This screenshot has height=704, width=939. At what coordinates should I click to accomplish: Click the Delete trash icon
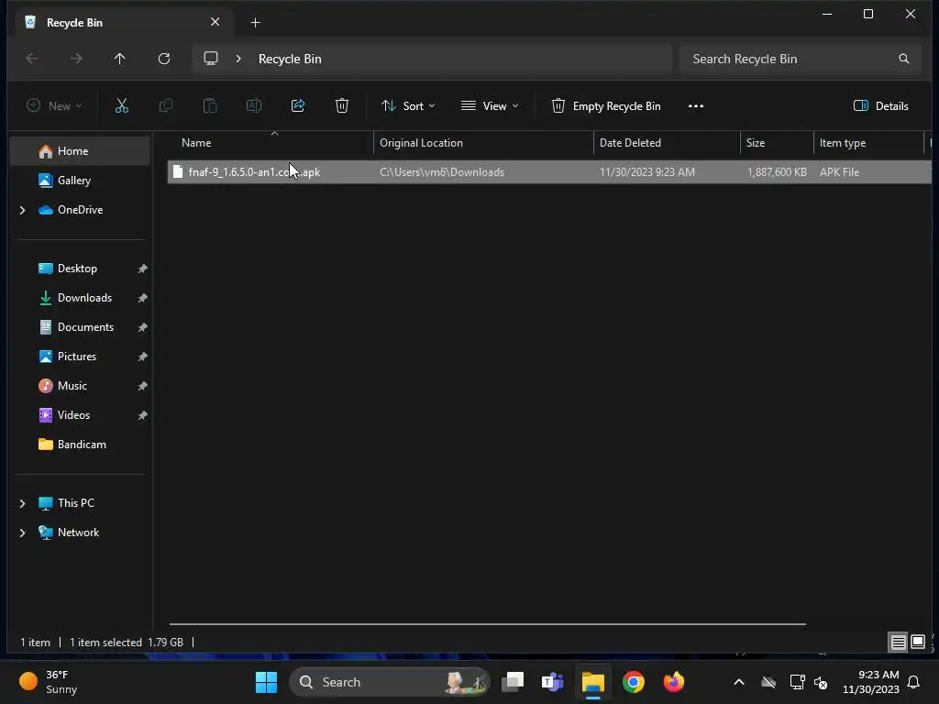point(342,106)
